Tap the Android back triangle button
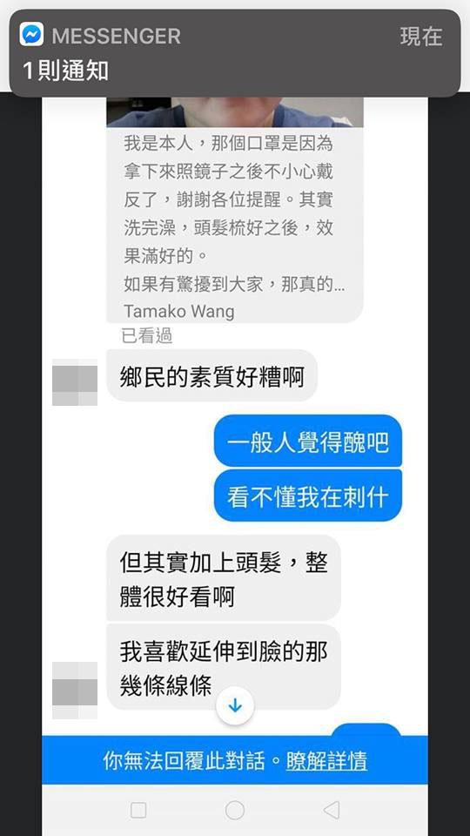Viewport: 470px width, 836px height. (x=332, y=811)
